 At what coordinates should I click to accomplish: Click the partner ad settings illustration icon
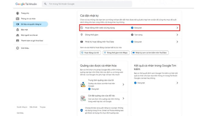83,98
